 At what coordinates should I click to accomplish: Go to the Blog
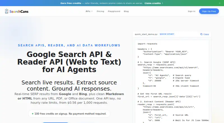coord(126,11)
